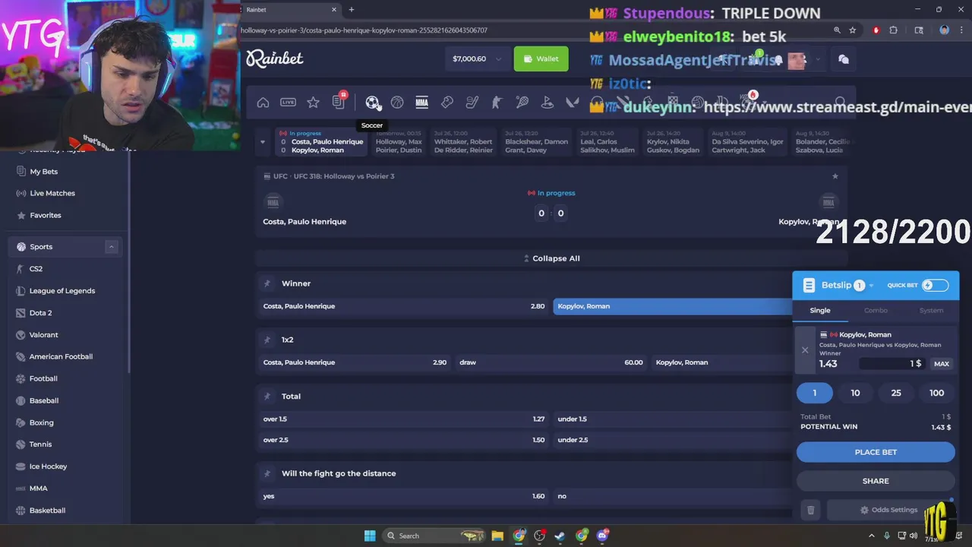Remove Kopylov selection from betslip
This screenshot has height=547, width=972.
805,350
